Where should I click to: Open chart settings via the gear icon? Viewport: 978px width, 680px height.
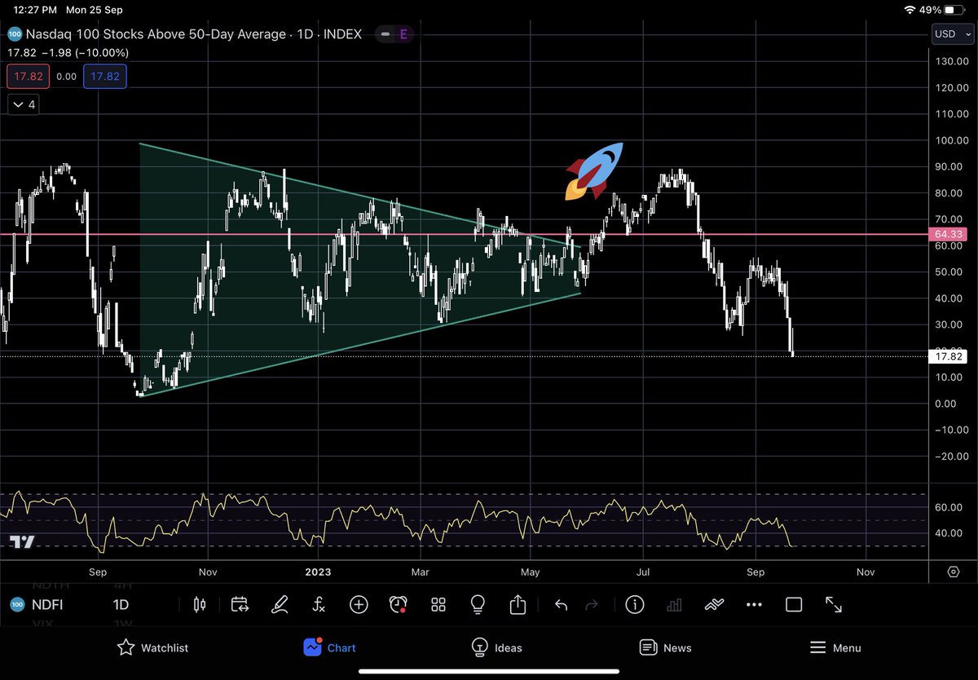(952, 573)
